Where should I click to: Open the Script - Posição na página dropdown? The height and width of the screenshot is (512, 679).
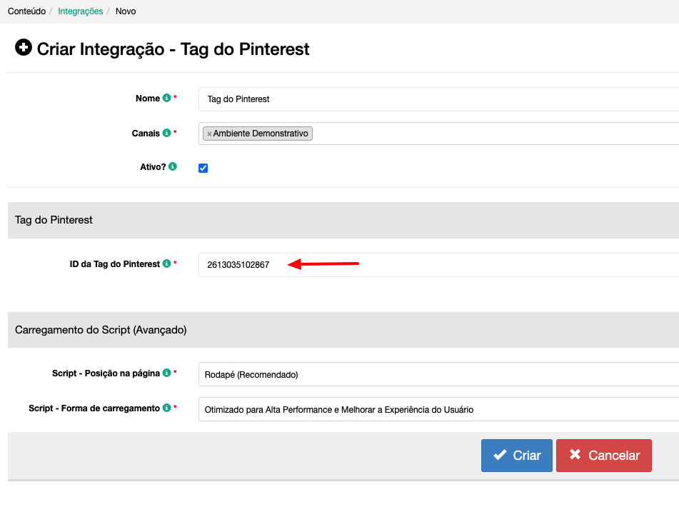(x=438, y=374)
